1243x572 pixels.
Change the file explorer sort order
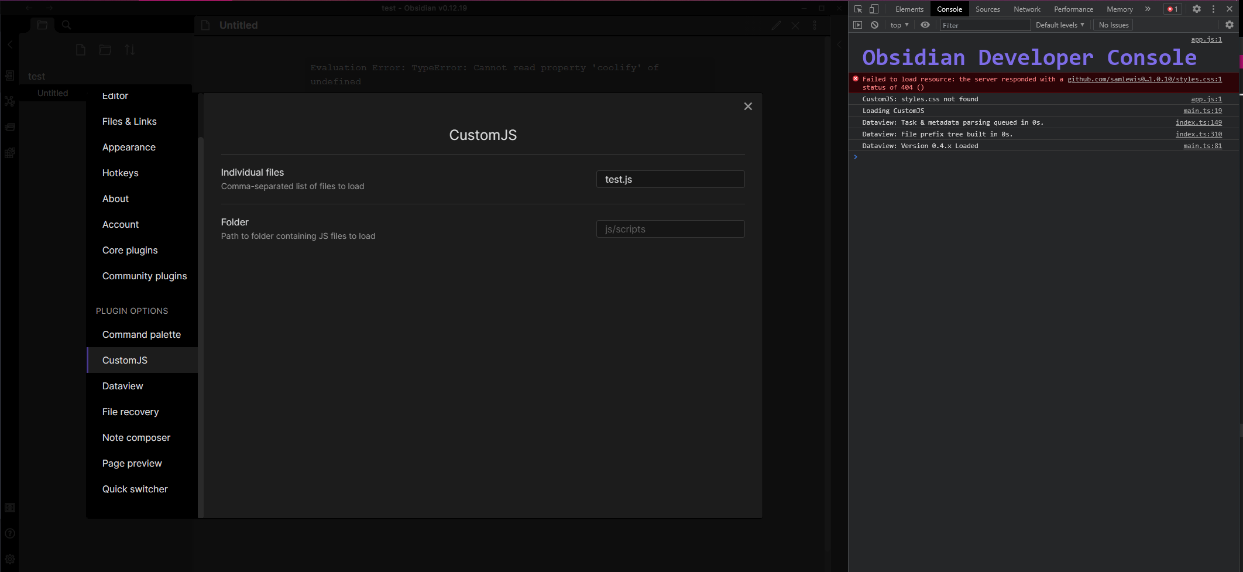[x=129, y=50]
